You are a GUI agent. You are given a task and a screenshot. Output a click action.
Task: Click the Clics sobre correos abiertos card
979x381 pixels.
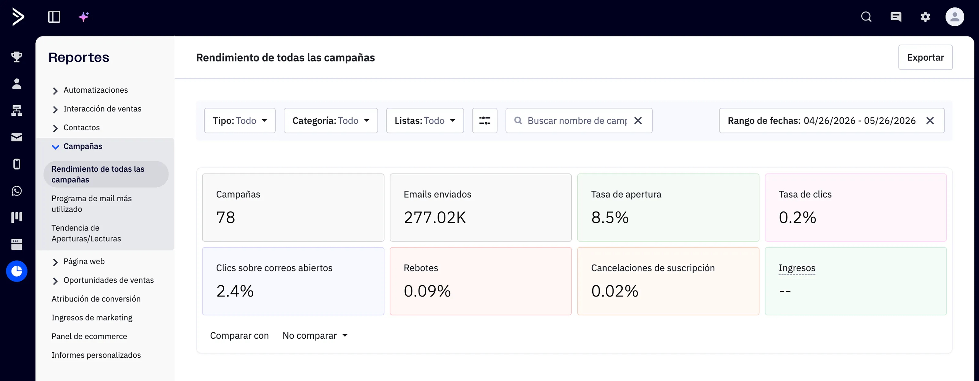[x=293, y=281]
